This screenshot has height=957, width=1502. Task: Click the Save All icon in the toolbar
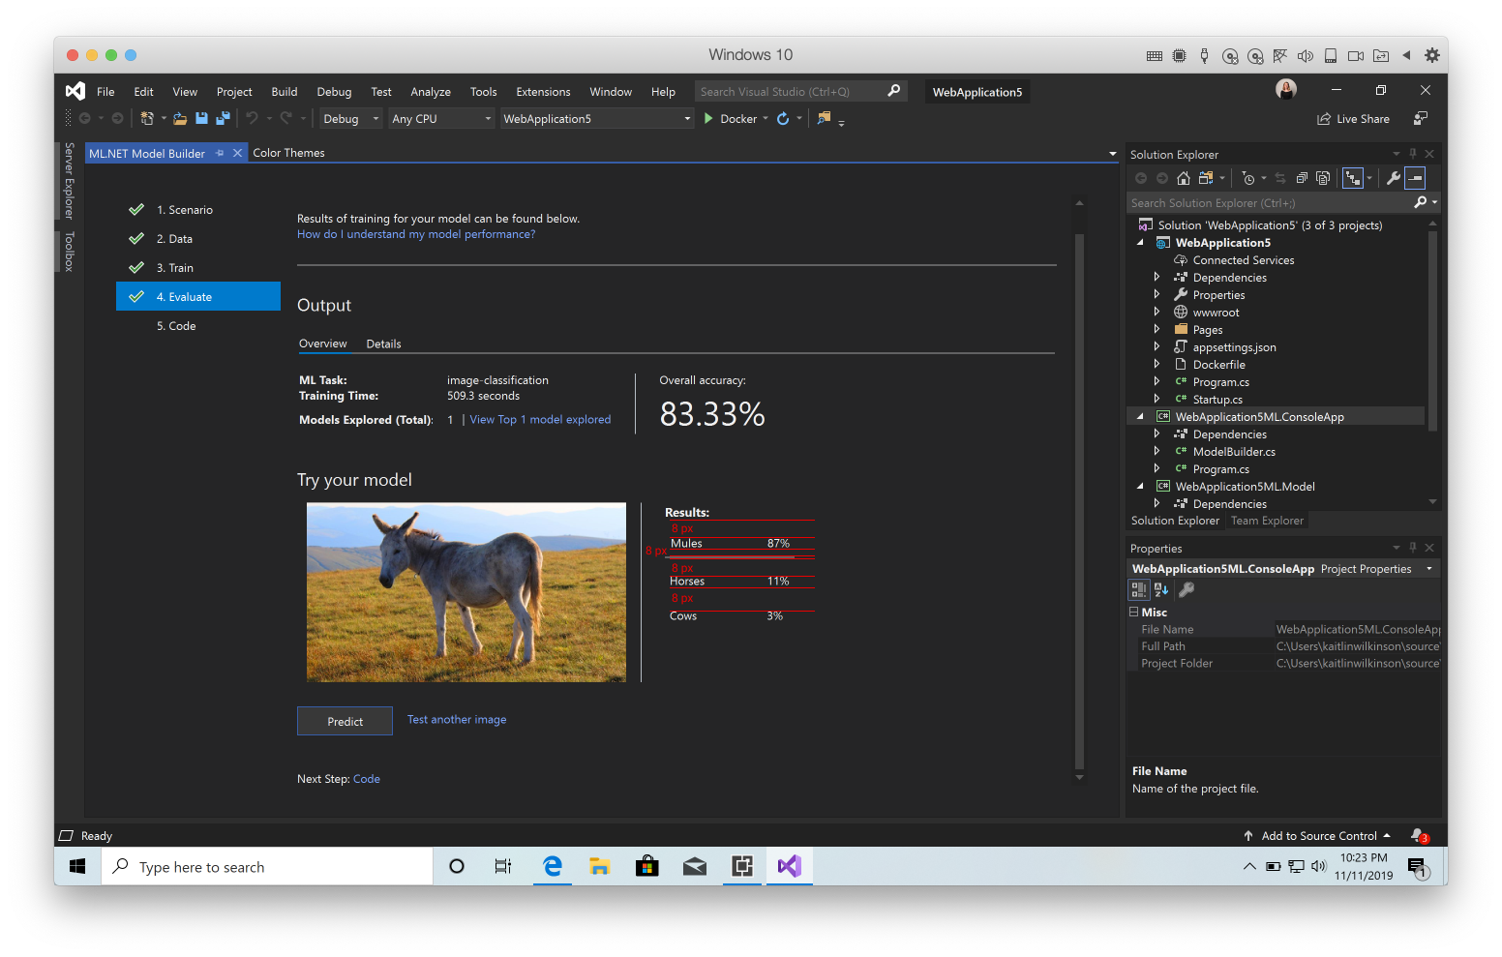tap(222, 117)
